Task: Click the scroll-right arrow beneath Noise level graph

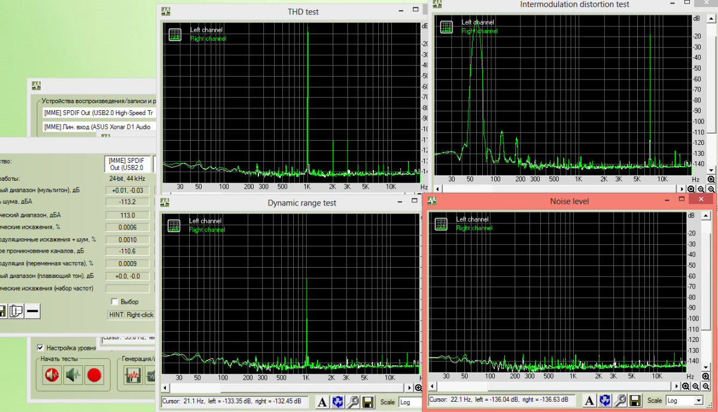Action: pos(675,387)
